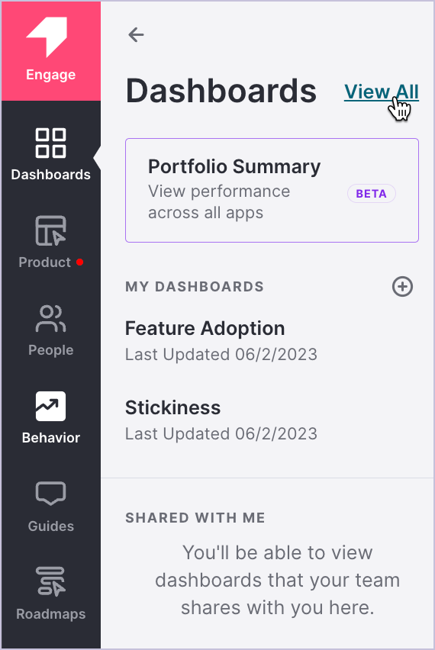
Task: Add a new dashboard with plus icon
Action: pos(402,286)
